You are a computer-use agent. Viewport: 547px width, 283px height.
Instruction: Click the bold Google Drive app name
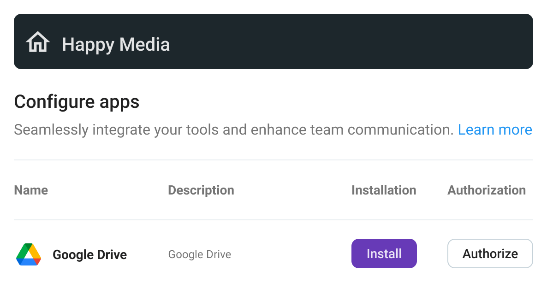(x=89, y=255)
